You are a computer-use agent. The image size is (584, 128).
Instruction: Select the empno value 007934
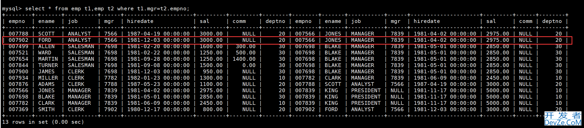18,78
